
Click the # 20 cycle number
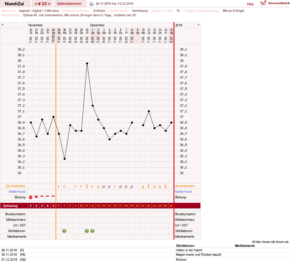(43, 4)
